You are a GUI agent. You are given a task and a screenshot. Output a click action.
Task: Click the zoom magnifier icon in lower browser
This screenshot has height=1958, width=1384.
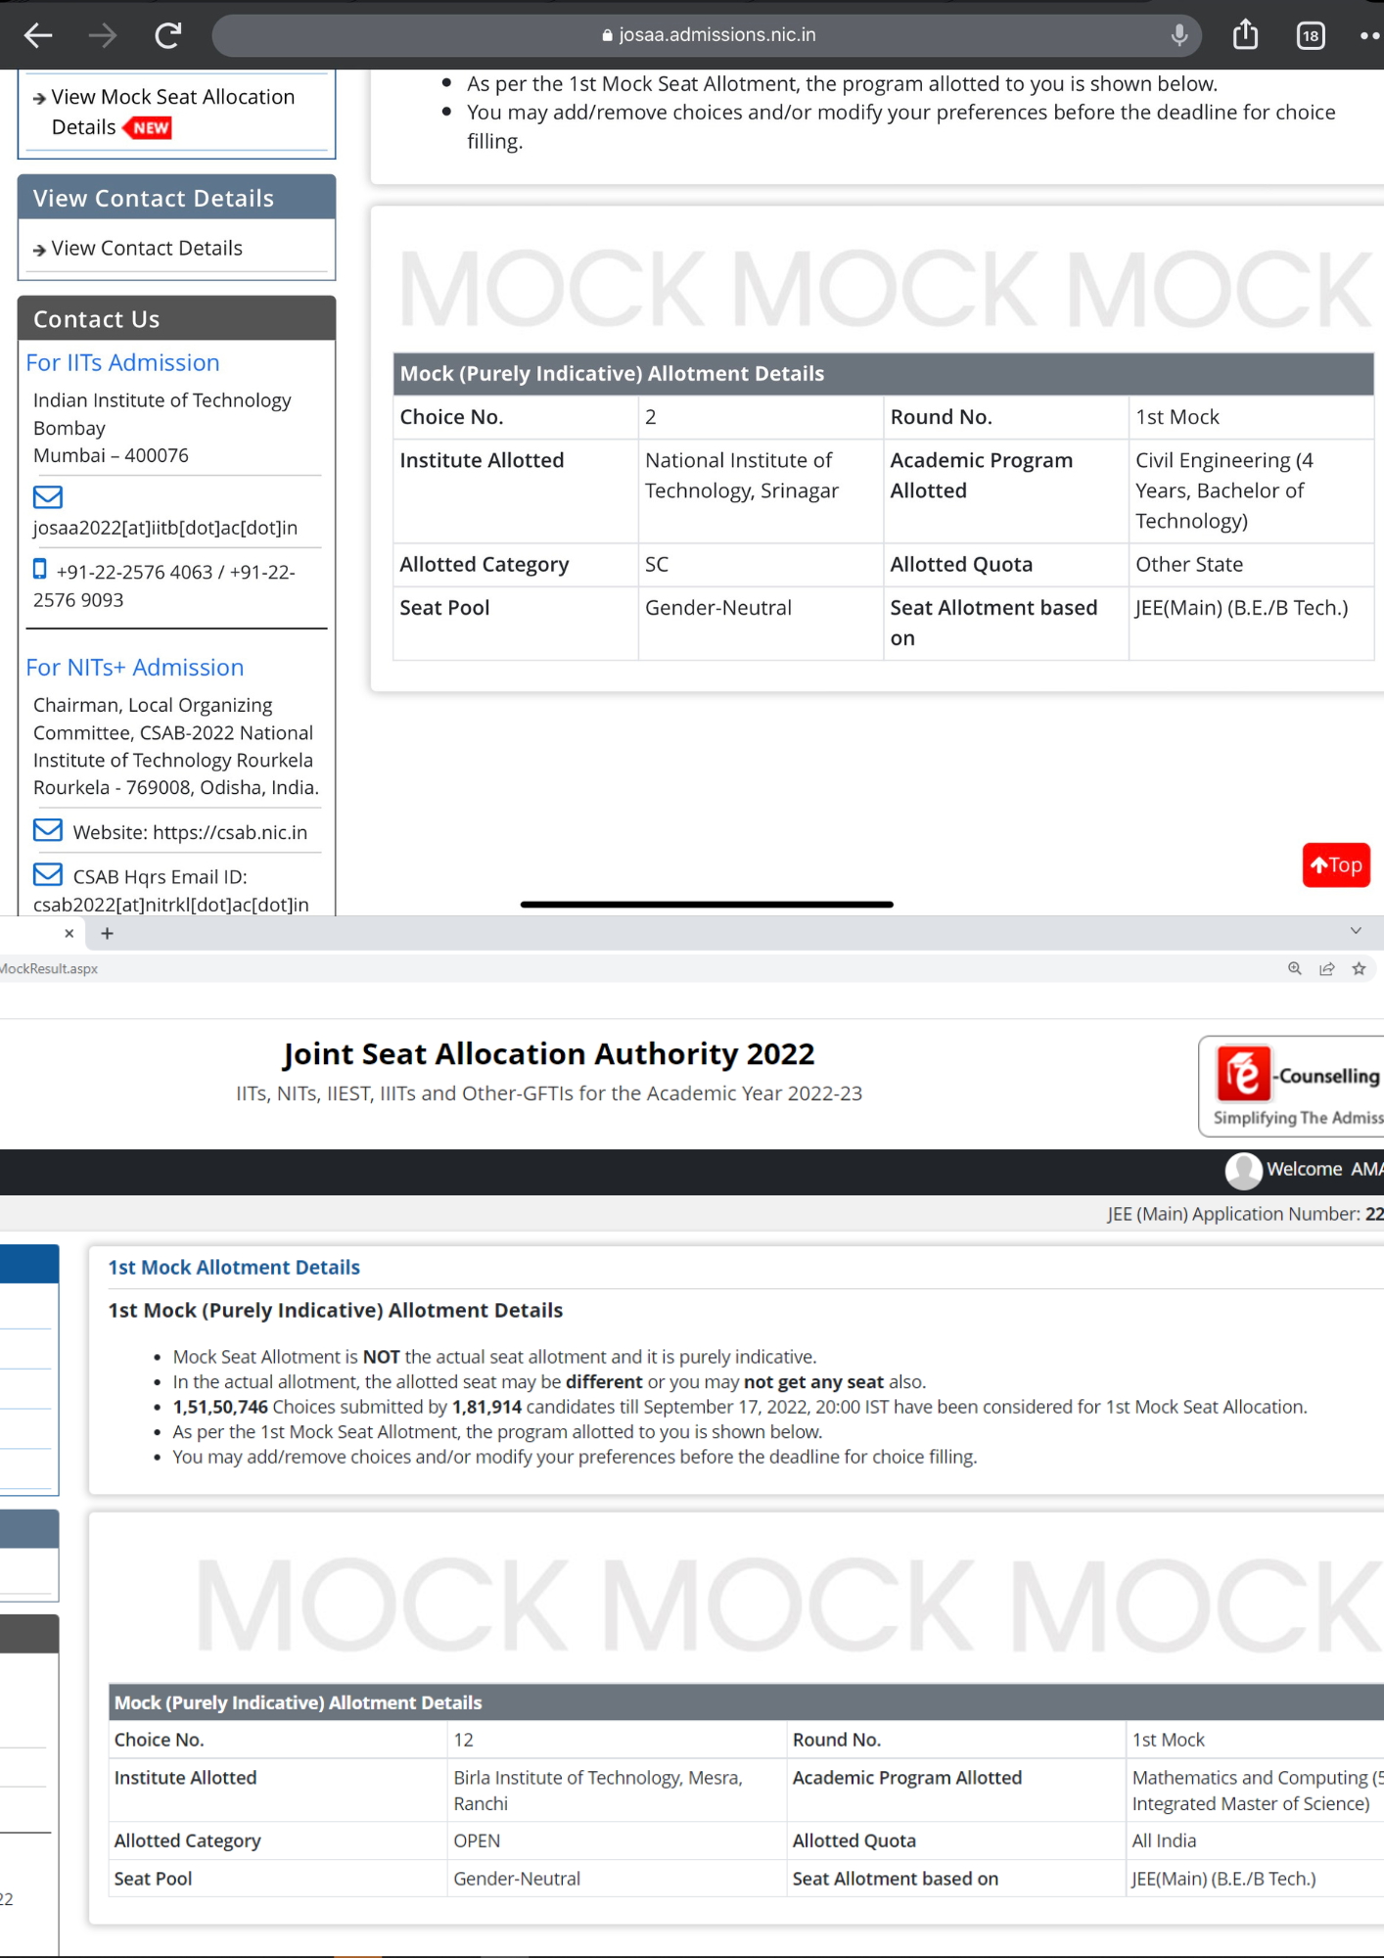[x=1294, y=968]
